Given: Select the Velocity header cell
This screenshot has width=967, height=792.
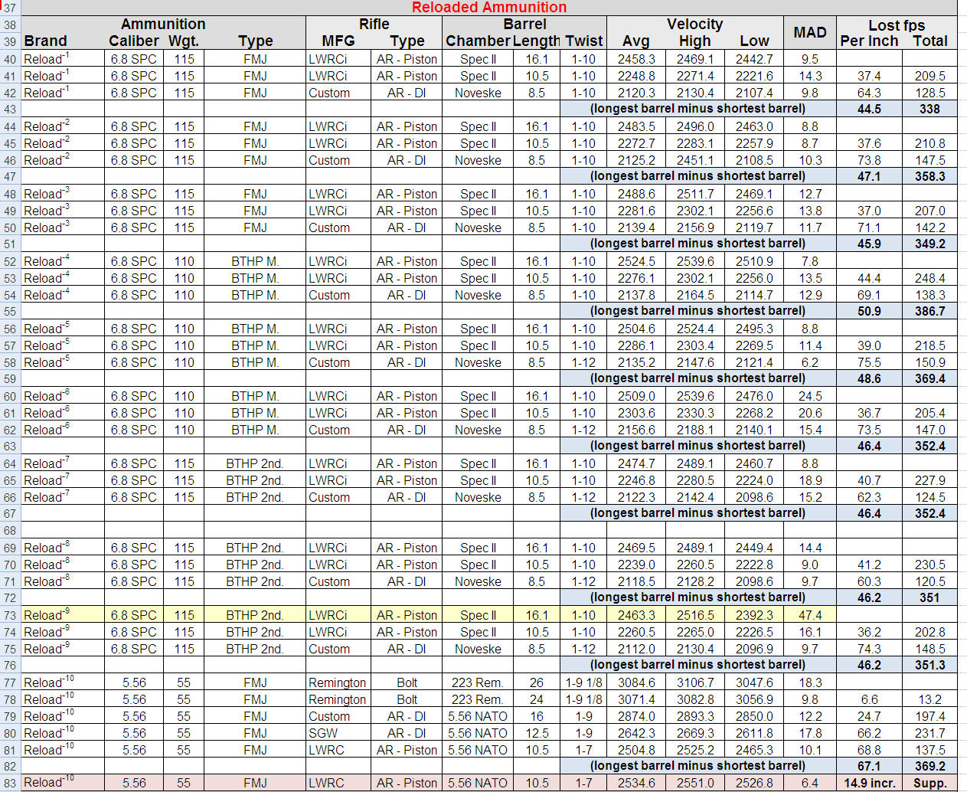Looking at the screenshot, I should [694, 25].
